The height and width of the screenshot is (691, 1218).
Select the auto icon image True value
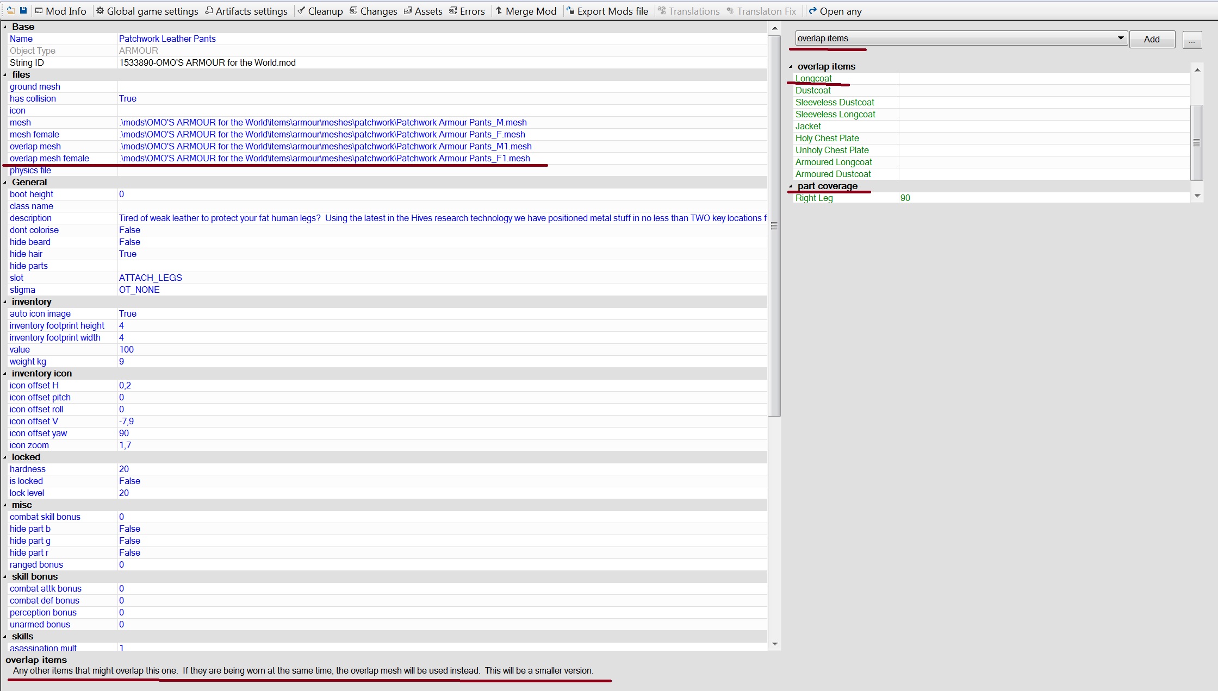128,313
